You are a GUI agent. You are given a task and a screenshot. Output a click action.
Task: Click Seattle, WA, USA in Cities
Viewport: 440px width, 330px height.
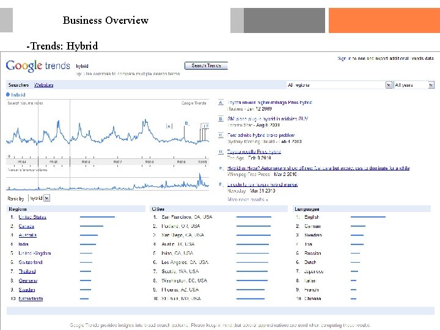(x=180, y=271)
